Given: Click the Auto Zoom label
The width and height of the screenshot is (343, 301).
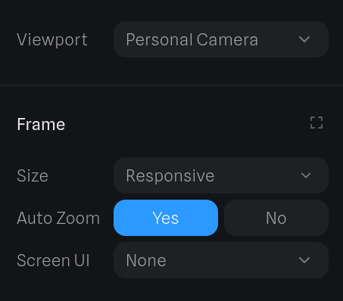Looking at the screenshot, I should (x=58, y=218).
